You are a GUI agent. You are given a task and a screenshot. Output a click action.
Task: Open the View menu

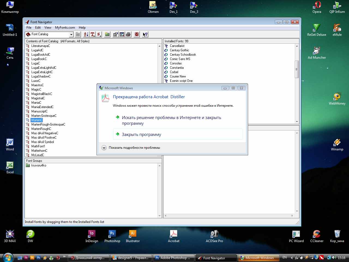[x=48, y=28]
